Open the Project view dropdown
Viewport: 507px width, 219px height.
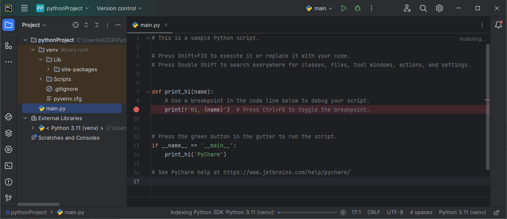pyautogui.click(x=34, y=25)
